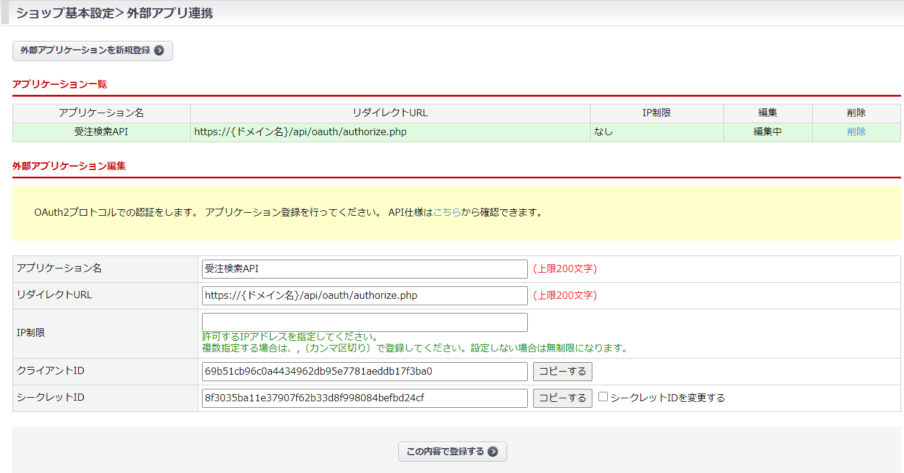Click the リダイレクトURL column header
The height and width of the screenshot is (473, 904).
[x=390, y=113]
